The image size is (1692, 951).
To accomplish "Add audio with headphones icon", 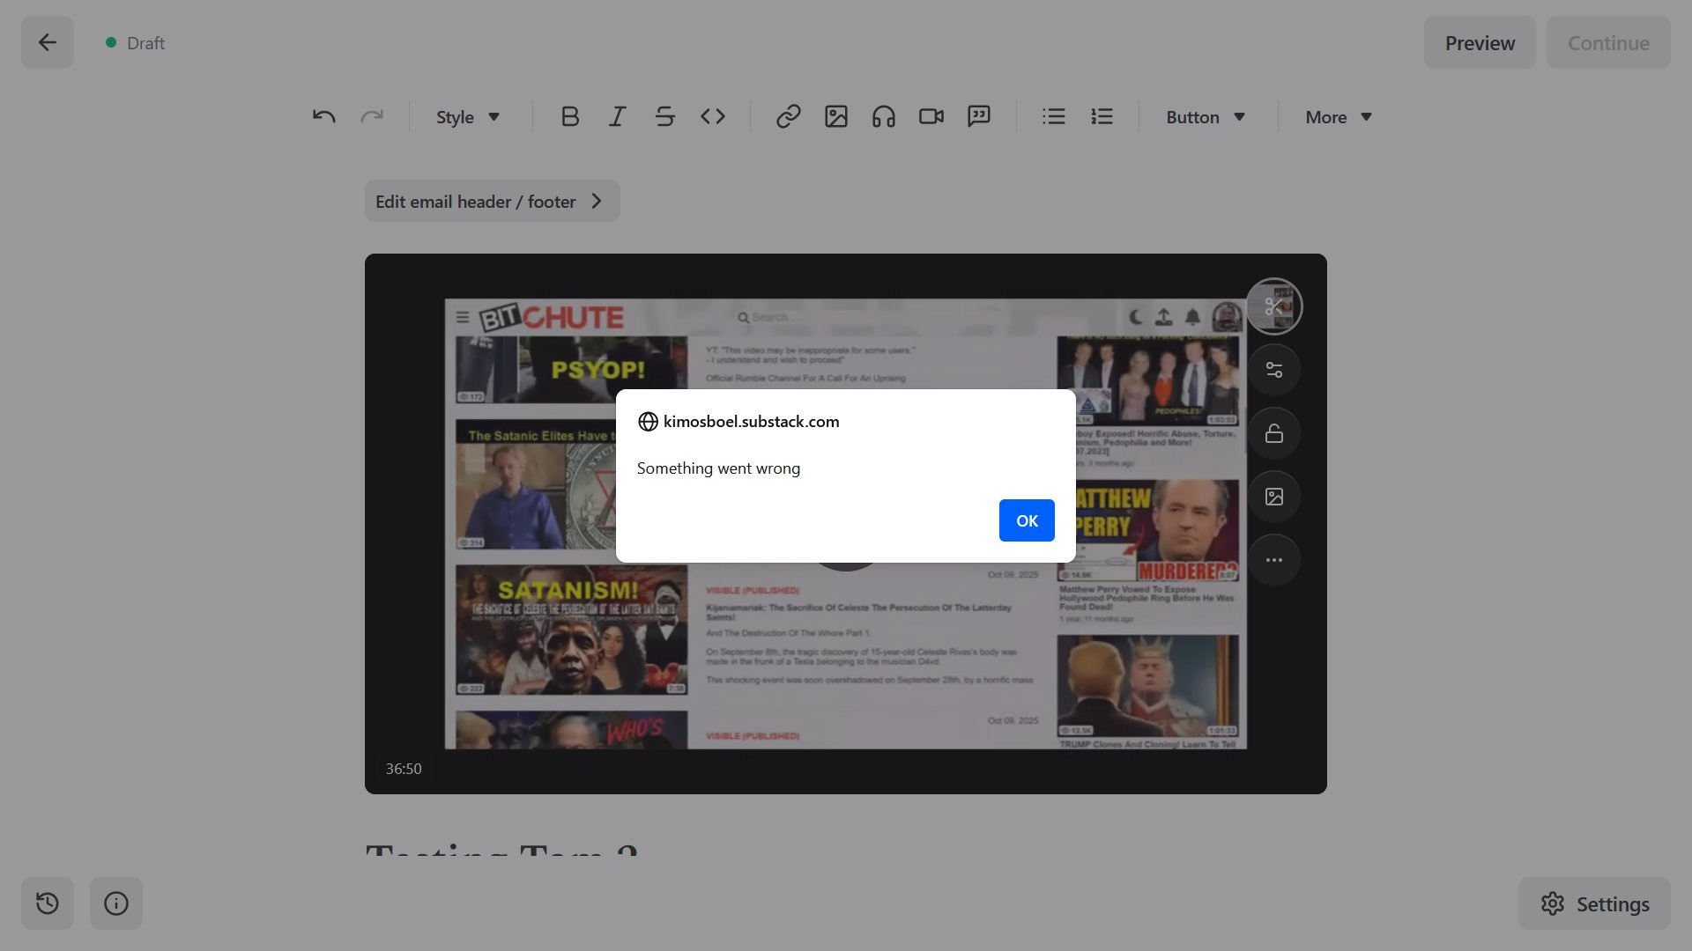I will [x=883, y=116].
